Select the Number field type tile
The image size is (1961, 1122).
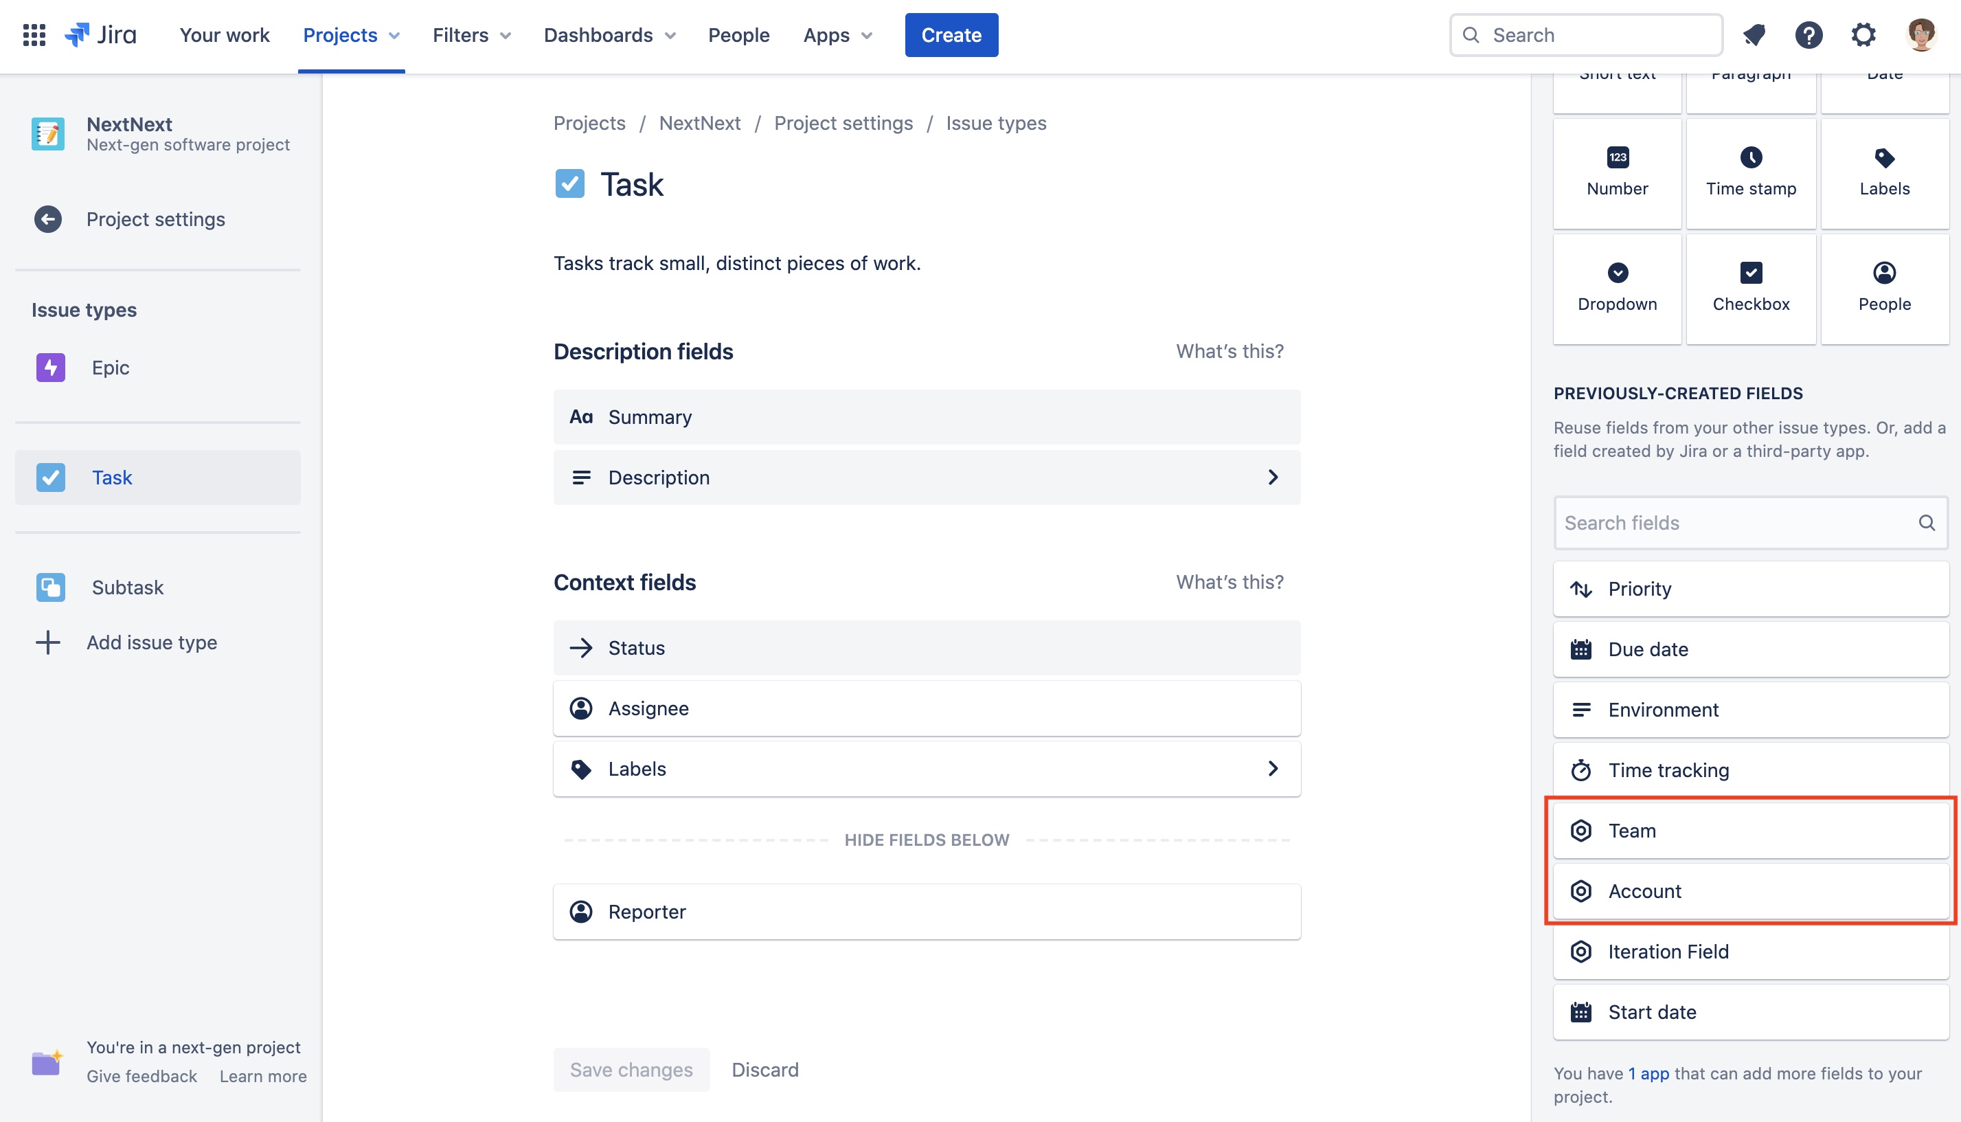(x=1617, y=173)
